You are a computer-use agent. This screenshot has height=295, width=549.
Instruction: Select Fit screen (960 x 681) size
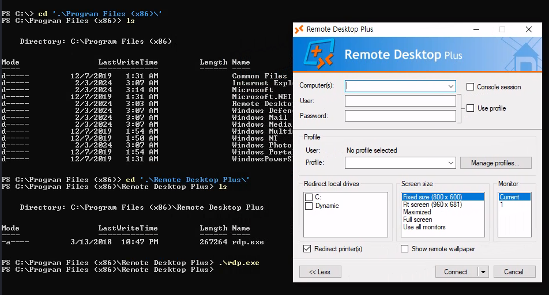pos(433,205)
